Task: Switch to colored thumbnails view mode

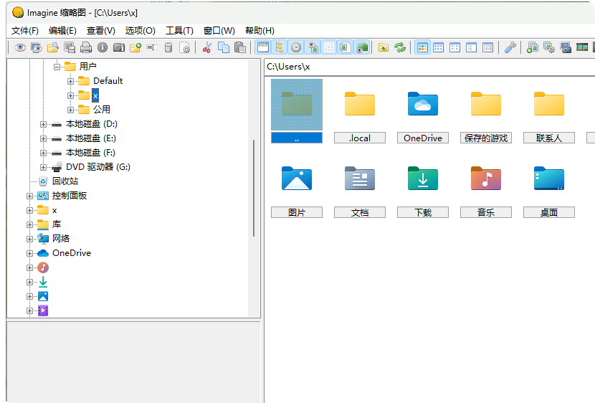Action: (x=422, y=47)
